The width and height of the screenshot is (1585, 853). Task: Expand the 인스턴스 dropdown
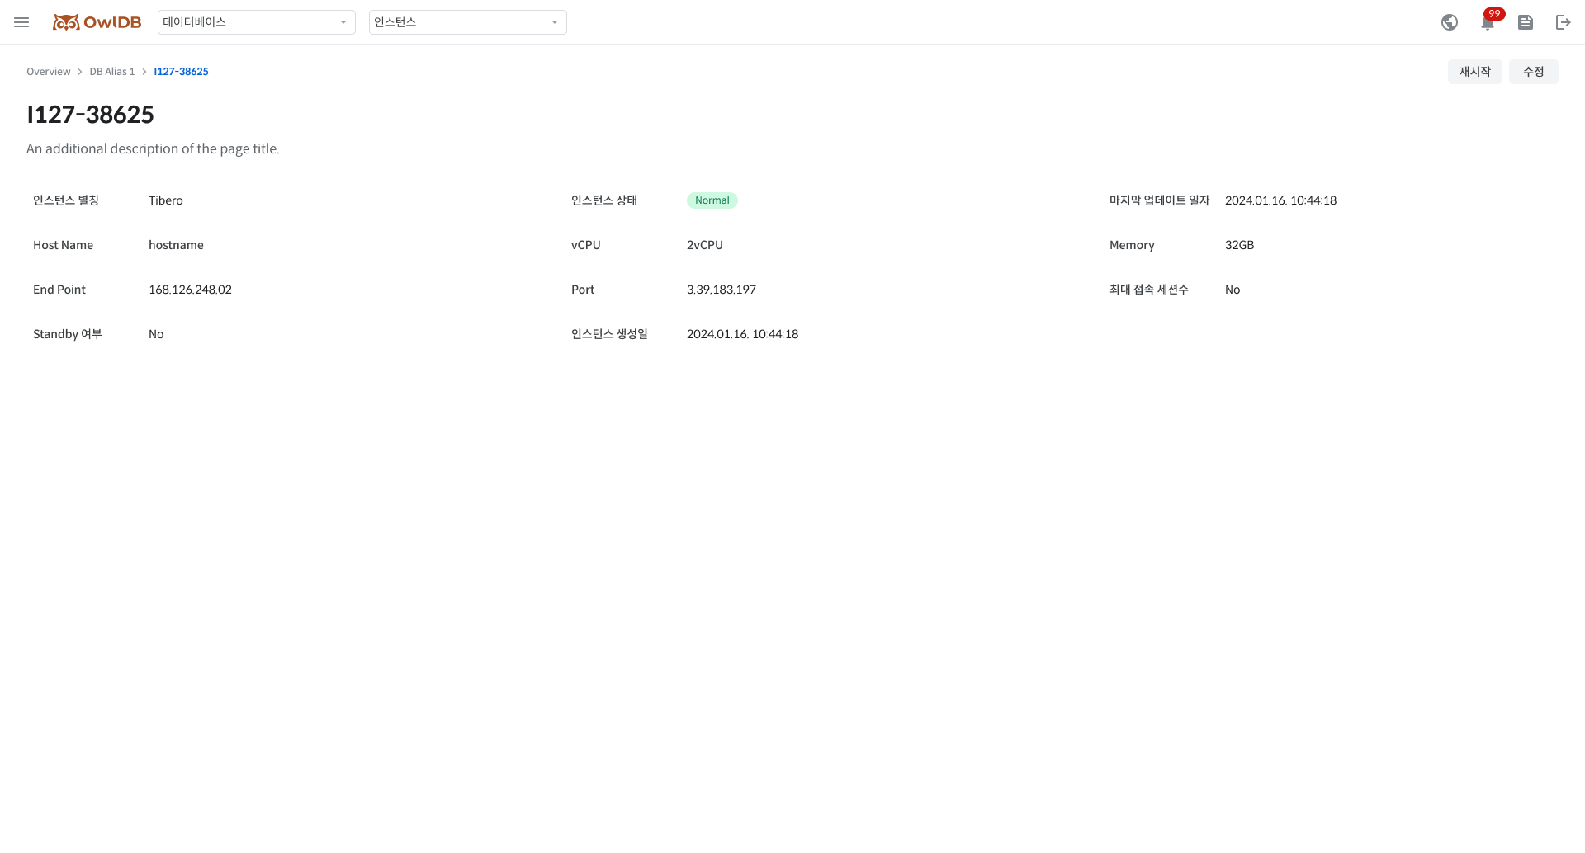tap(467, 22)
